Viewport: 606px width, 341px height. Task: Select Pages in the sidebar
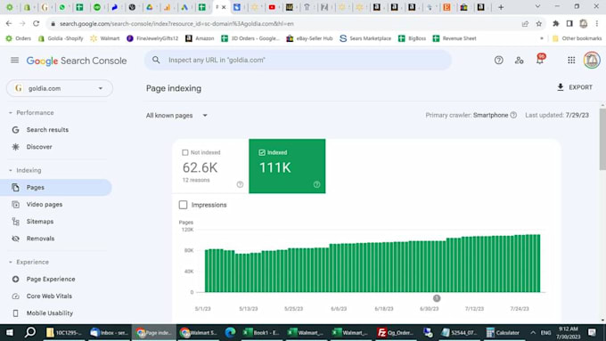(x=56, y=187)
